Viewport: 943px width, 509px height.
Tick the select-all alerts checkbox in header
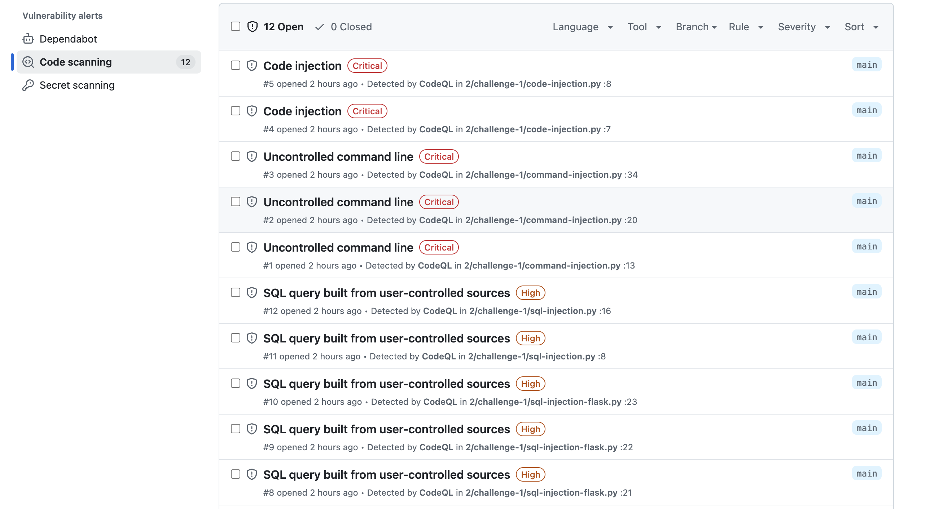(x=235, y=27)
